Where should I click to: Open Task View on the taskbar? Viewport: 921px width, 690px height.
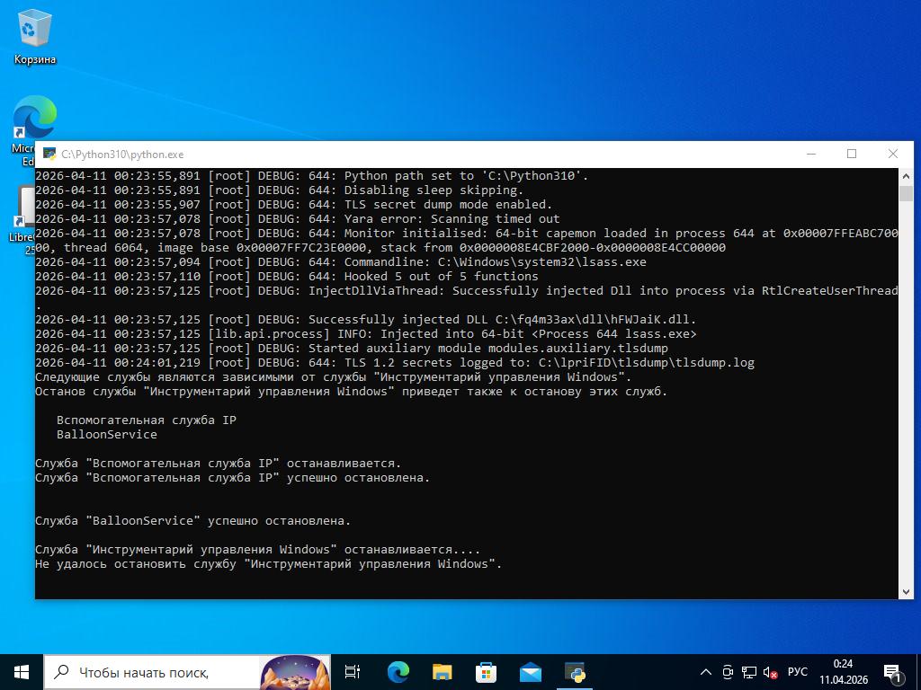click(x=353, y=671)
